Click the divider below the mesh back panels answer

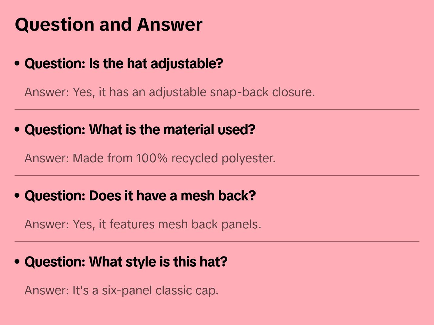[x=217, y=242]
